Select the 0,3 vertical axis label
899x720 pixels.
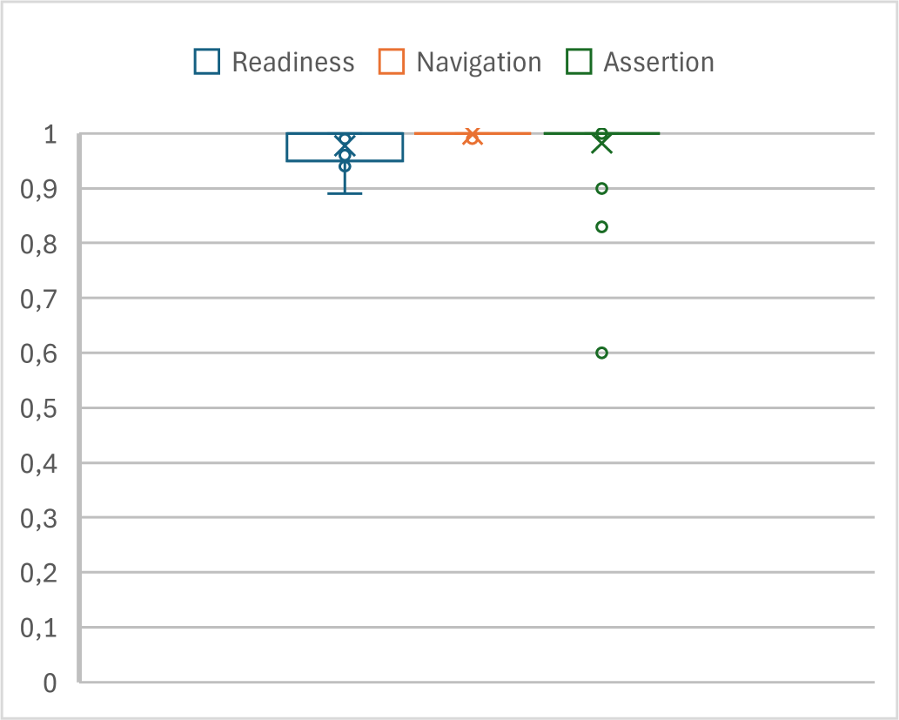coord(39,518)
